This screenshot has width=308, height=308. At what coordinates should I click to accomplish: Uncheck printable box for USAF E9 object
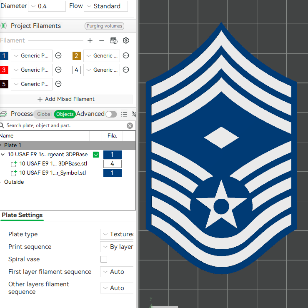pyautogui.click(x=96, y=155)
